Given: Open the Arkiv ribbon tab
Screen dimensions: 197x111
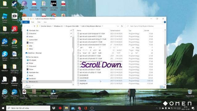Looking at the screenshot, I should point(26,22).
